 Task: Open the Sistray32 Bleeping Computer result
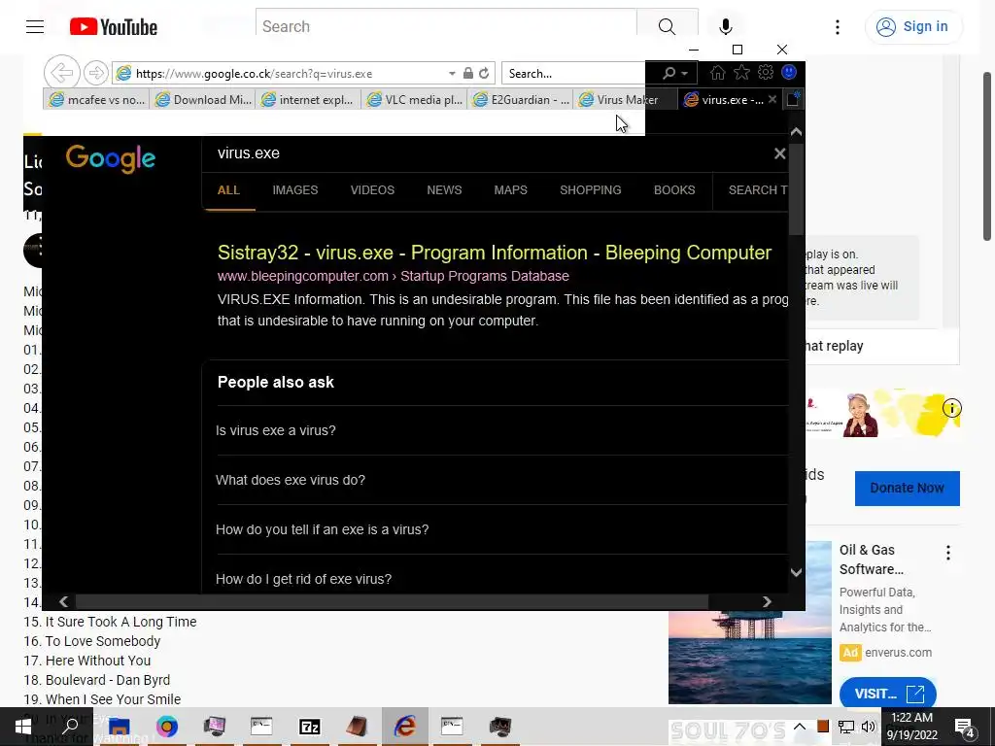pyautogui.click(x=495, y=253)
